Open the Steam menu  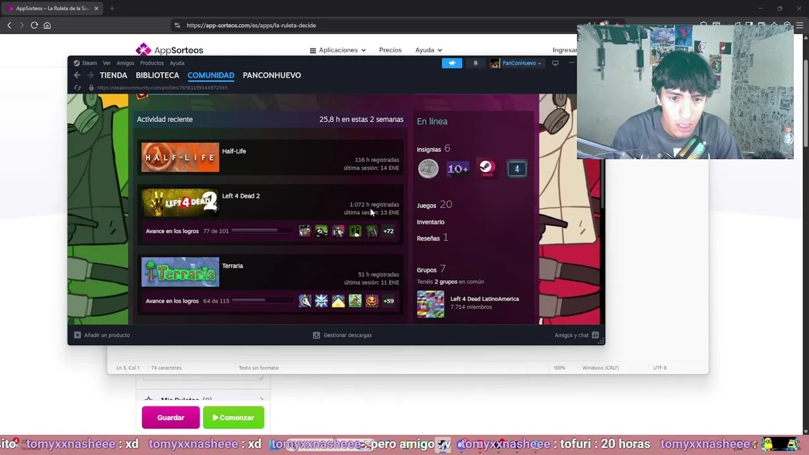[85, 63]
